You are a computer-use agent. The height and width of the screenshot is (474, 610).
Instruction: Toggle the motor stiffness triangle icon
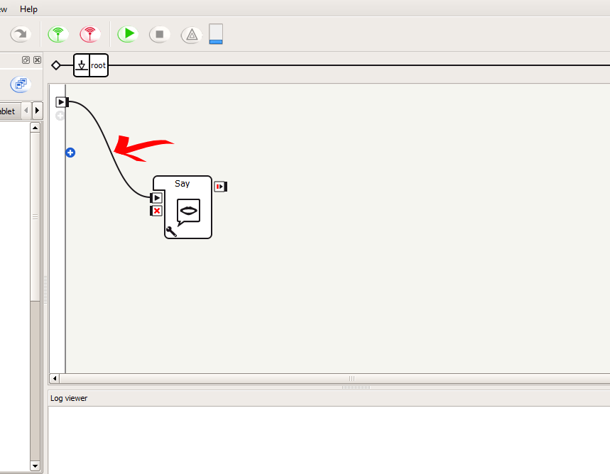(x=191, y=34)
